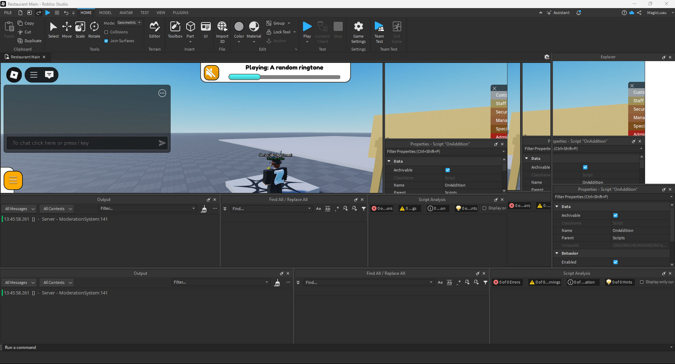
Task: Switch to the MODEL ribbon tab
Action: coord(105,13)
